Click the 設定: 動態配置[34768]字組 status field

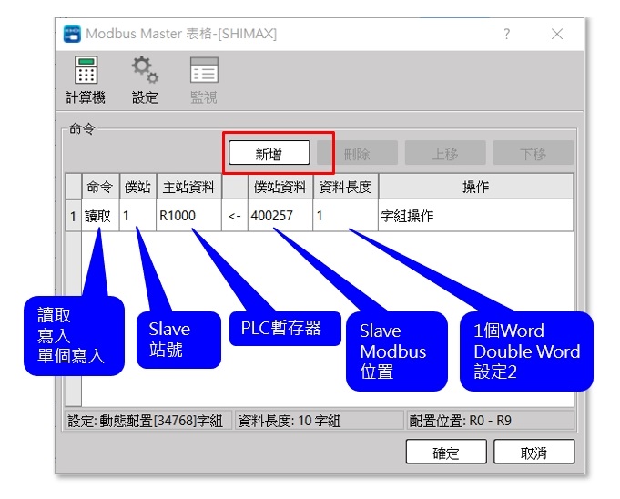pyautogui.click(x=148, y=421)
